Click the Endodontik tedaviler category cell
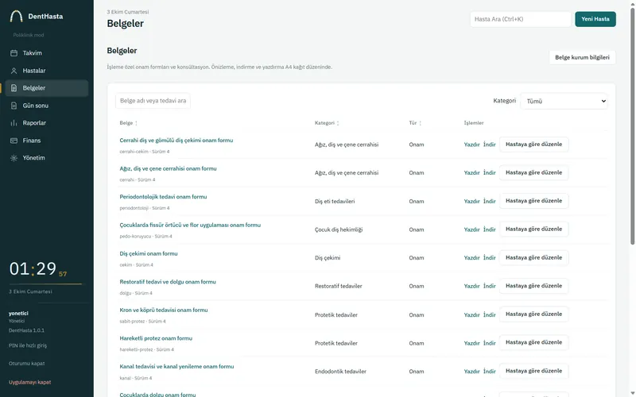Image resolution: width=636 pixels, height=397 pixels. point(340,372)
